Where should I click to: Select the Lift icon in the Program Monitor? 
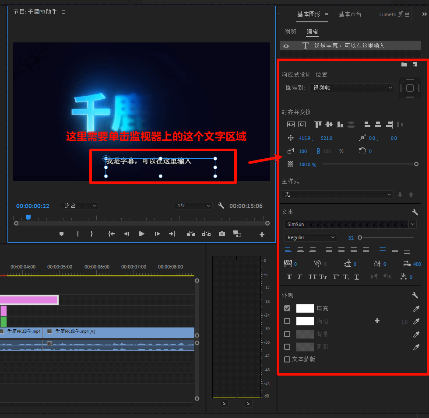coord(191,234)
